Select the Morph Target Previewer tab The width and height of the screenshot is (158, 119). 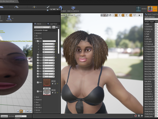(151, 14)
